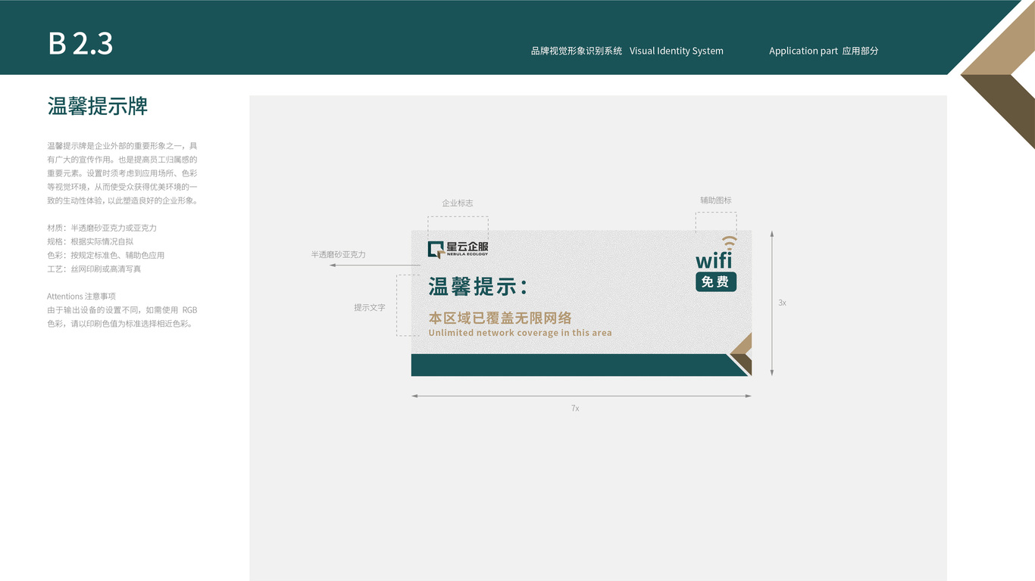The width and height of the screenshot is (1035, 581).
Task: Click the 星云企服 company name on sign
Action: tap(467, 247)
